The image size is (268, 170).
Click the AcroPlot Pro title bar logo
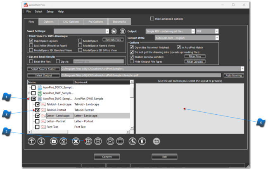click(26, 5)
